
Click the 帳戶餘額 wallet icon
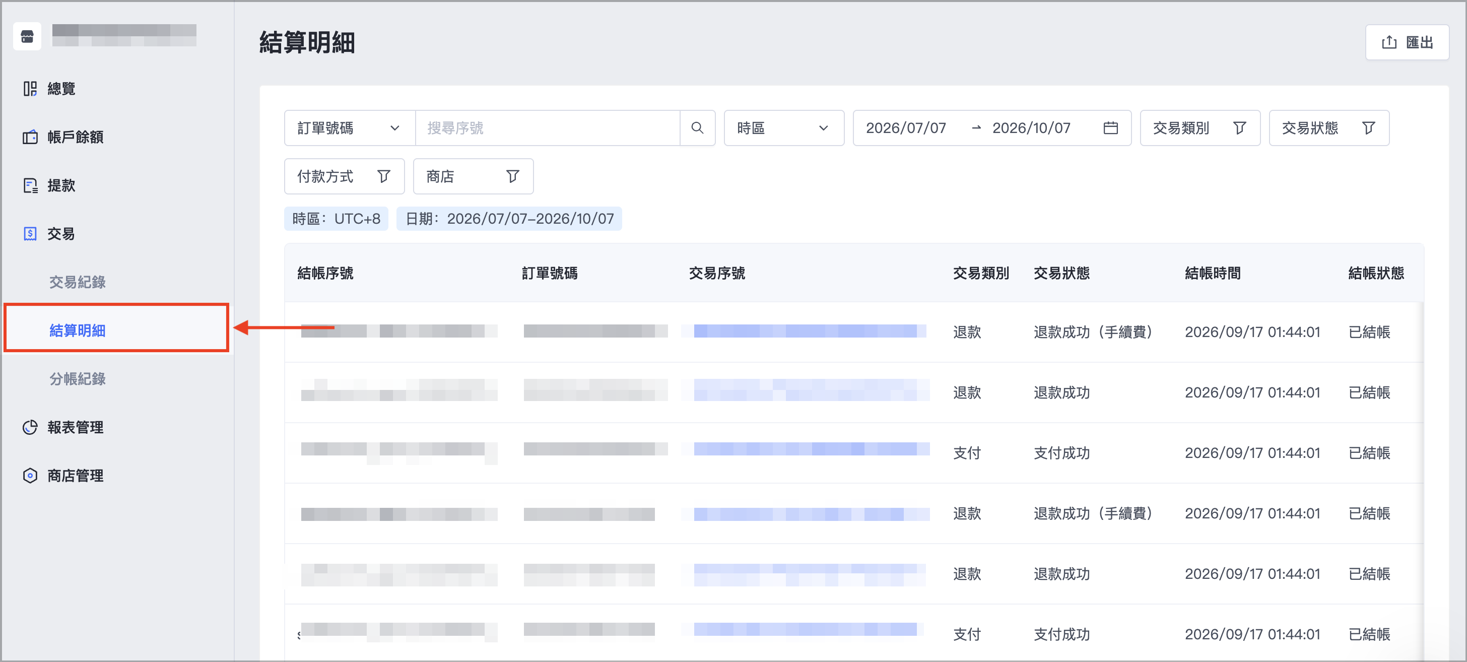(x=30, y=138)
